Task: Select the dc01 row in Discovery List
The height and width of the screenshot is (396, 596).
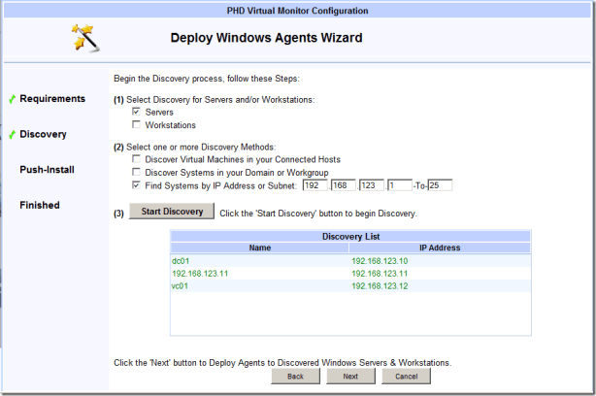Action: [179, 260]
